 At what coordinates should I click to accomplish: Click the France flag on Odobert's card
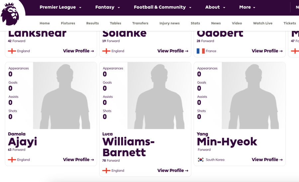[201, 51]
